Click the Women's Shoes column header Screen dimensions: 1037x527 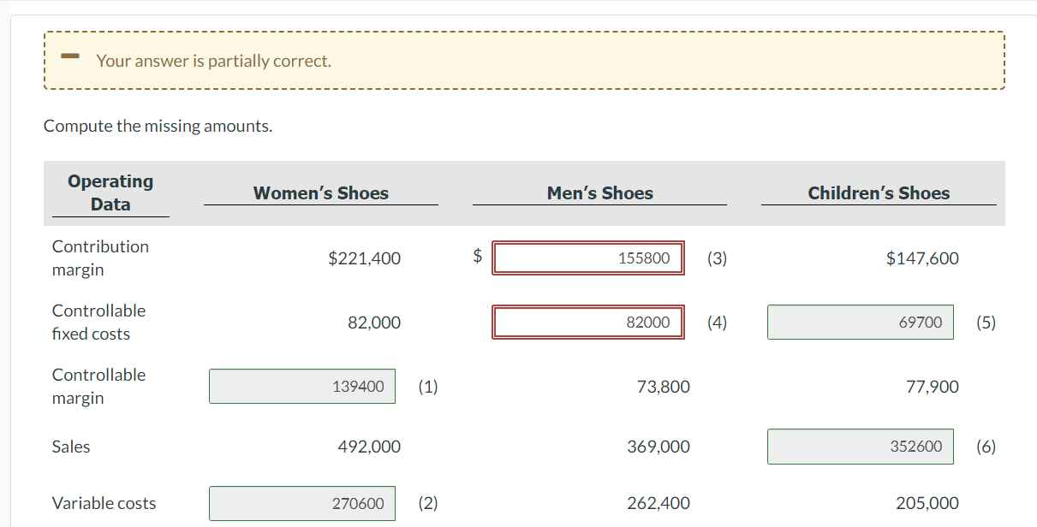coord(320,192)
